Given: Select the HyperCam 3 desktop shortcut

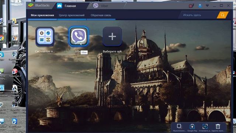Looking at the screenshot, I should click(x=15, y=73).
